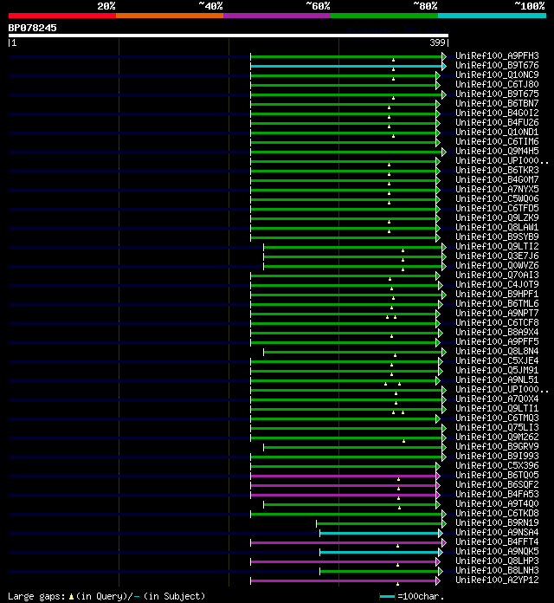This screenshot has width=554, height=603.
Task: Click the cyan 100char scale bar
Action: pos(387,596)
